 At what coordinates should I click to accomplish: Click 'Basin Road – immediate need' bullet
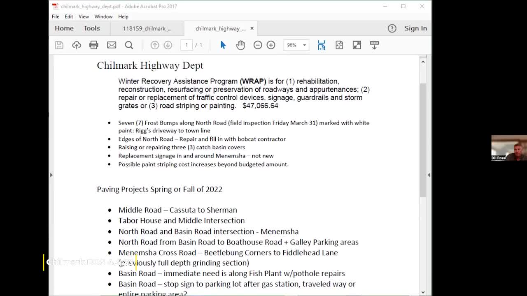(x=232, y=273)
